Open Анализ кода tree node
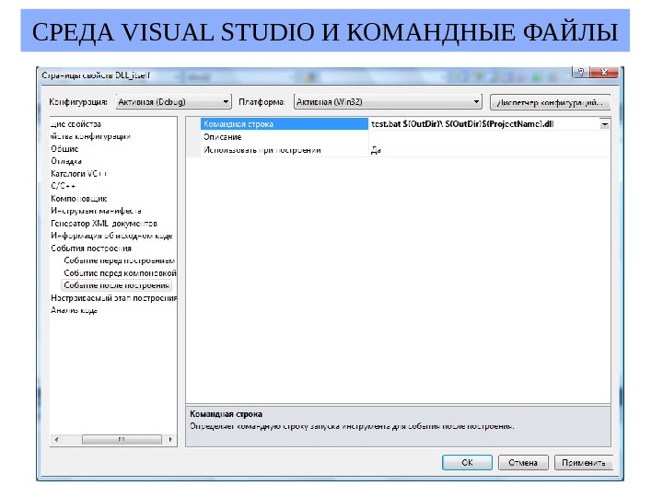 click(x=74, y=310)
